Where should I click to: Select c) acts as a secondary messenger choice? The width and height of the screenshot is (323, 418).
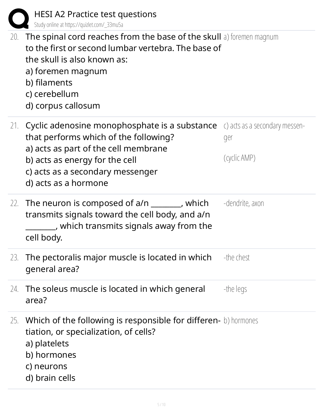click(x=91, y=172)
